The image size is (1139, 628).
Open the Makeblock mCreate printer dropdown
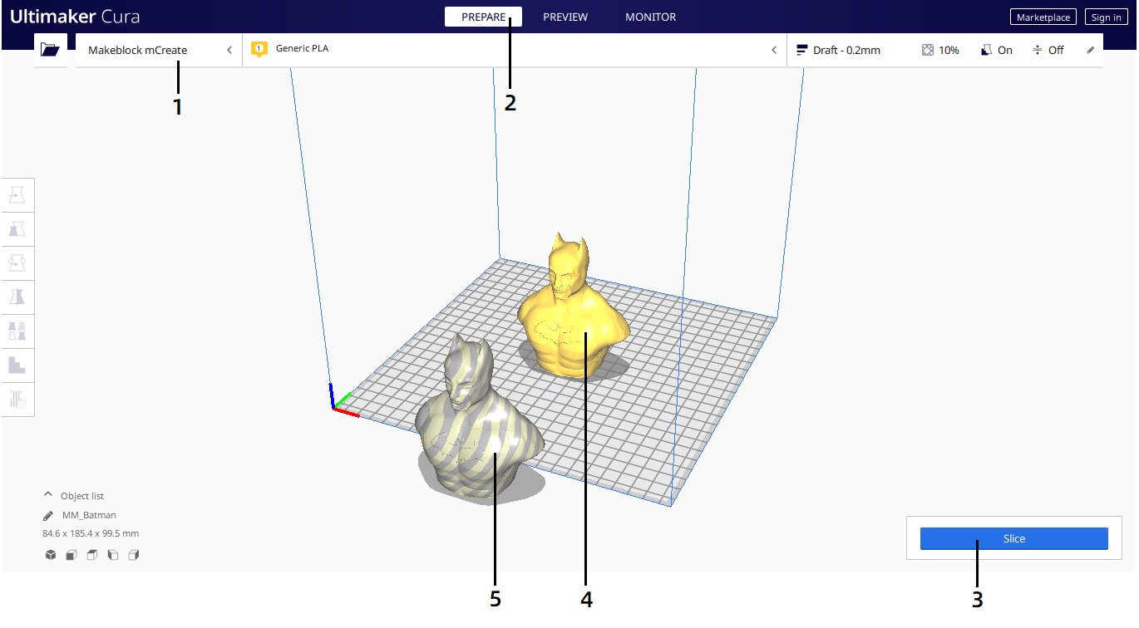point(159,50)
